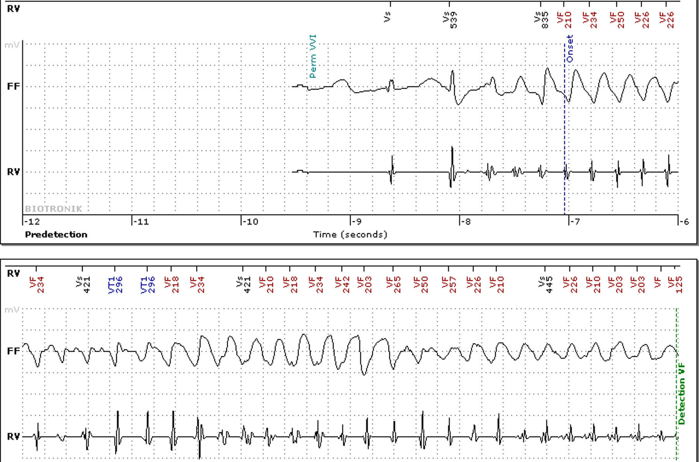Viewport: 699px width, 462px height.
Task: Click the VF 257 interval marker
Action: click(450, 284)
